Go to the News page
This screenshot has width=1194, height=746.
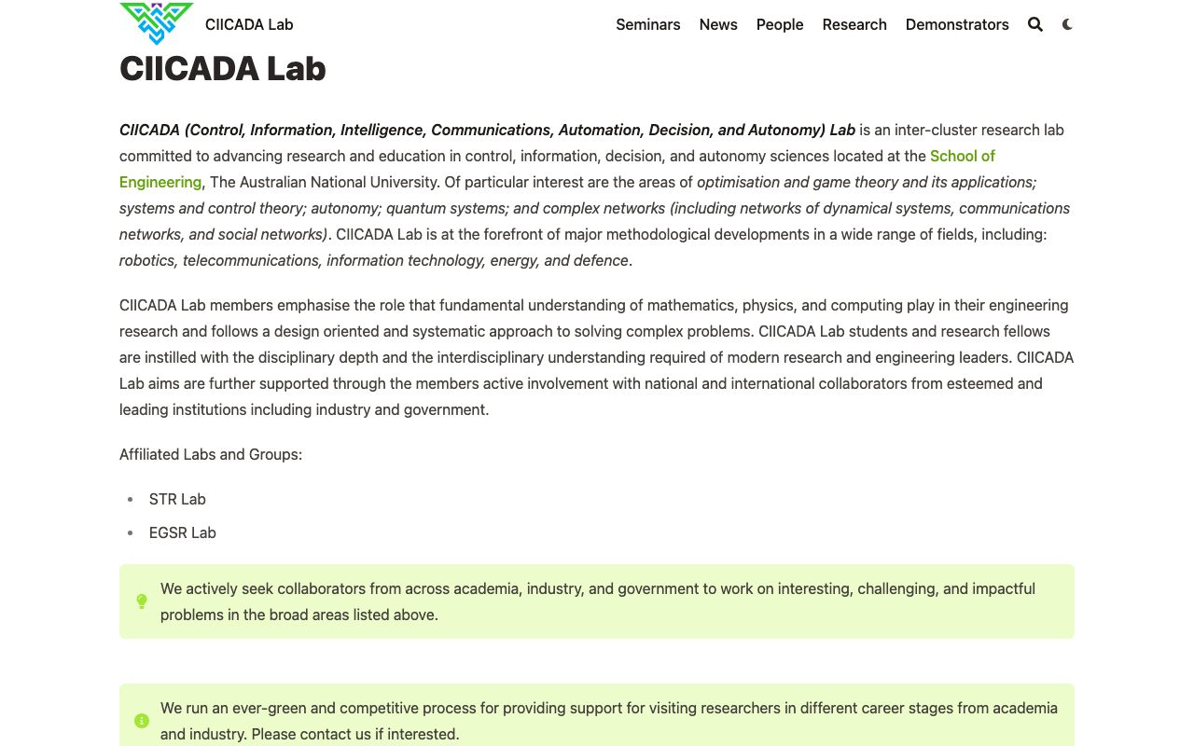tap(718, 24)
